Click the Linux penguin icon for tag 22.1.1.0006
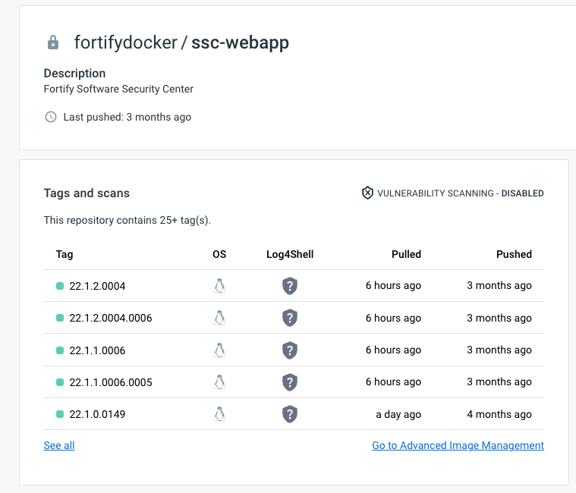 click(x=219, y=350)
